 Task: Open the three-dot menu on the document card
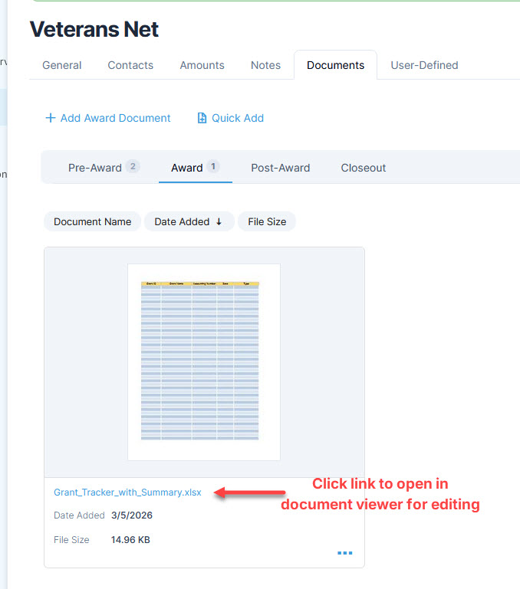[x=345, y=553]
